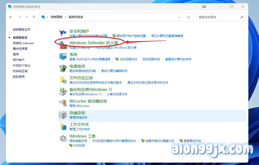Click the Backup and Restore icon
259x165 pixels.
point(63,91)
